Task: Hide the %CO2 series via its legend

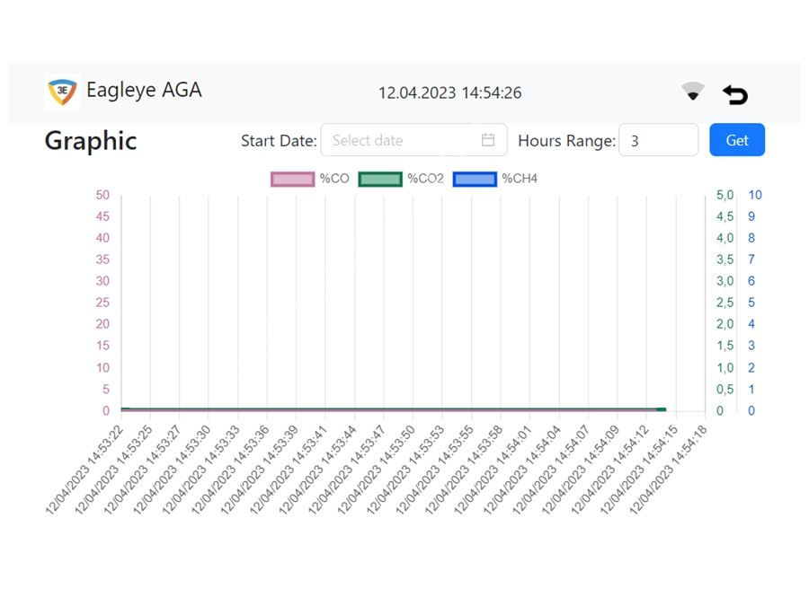Action: pos(401,179)
